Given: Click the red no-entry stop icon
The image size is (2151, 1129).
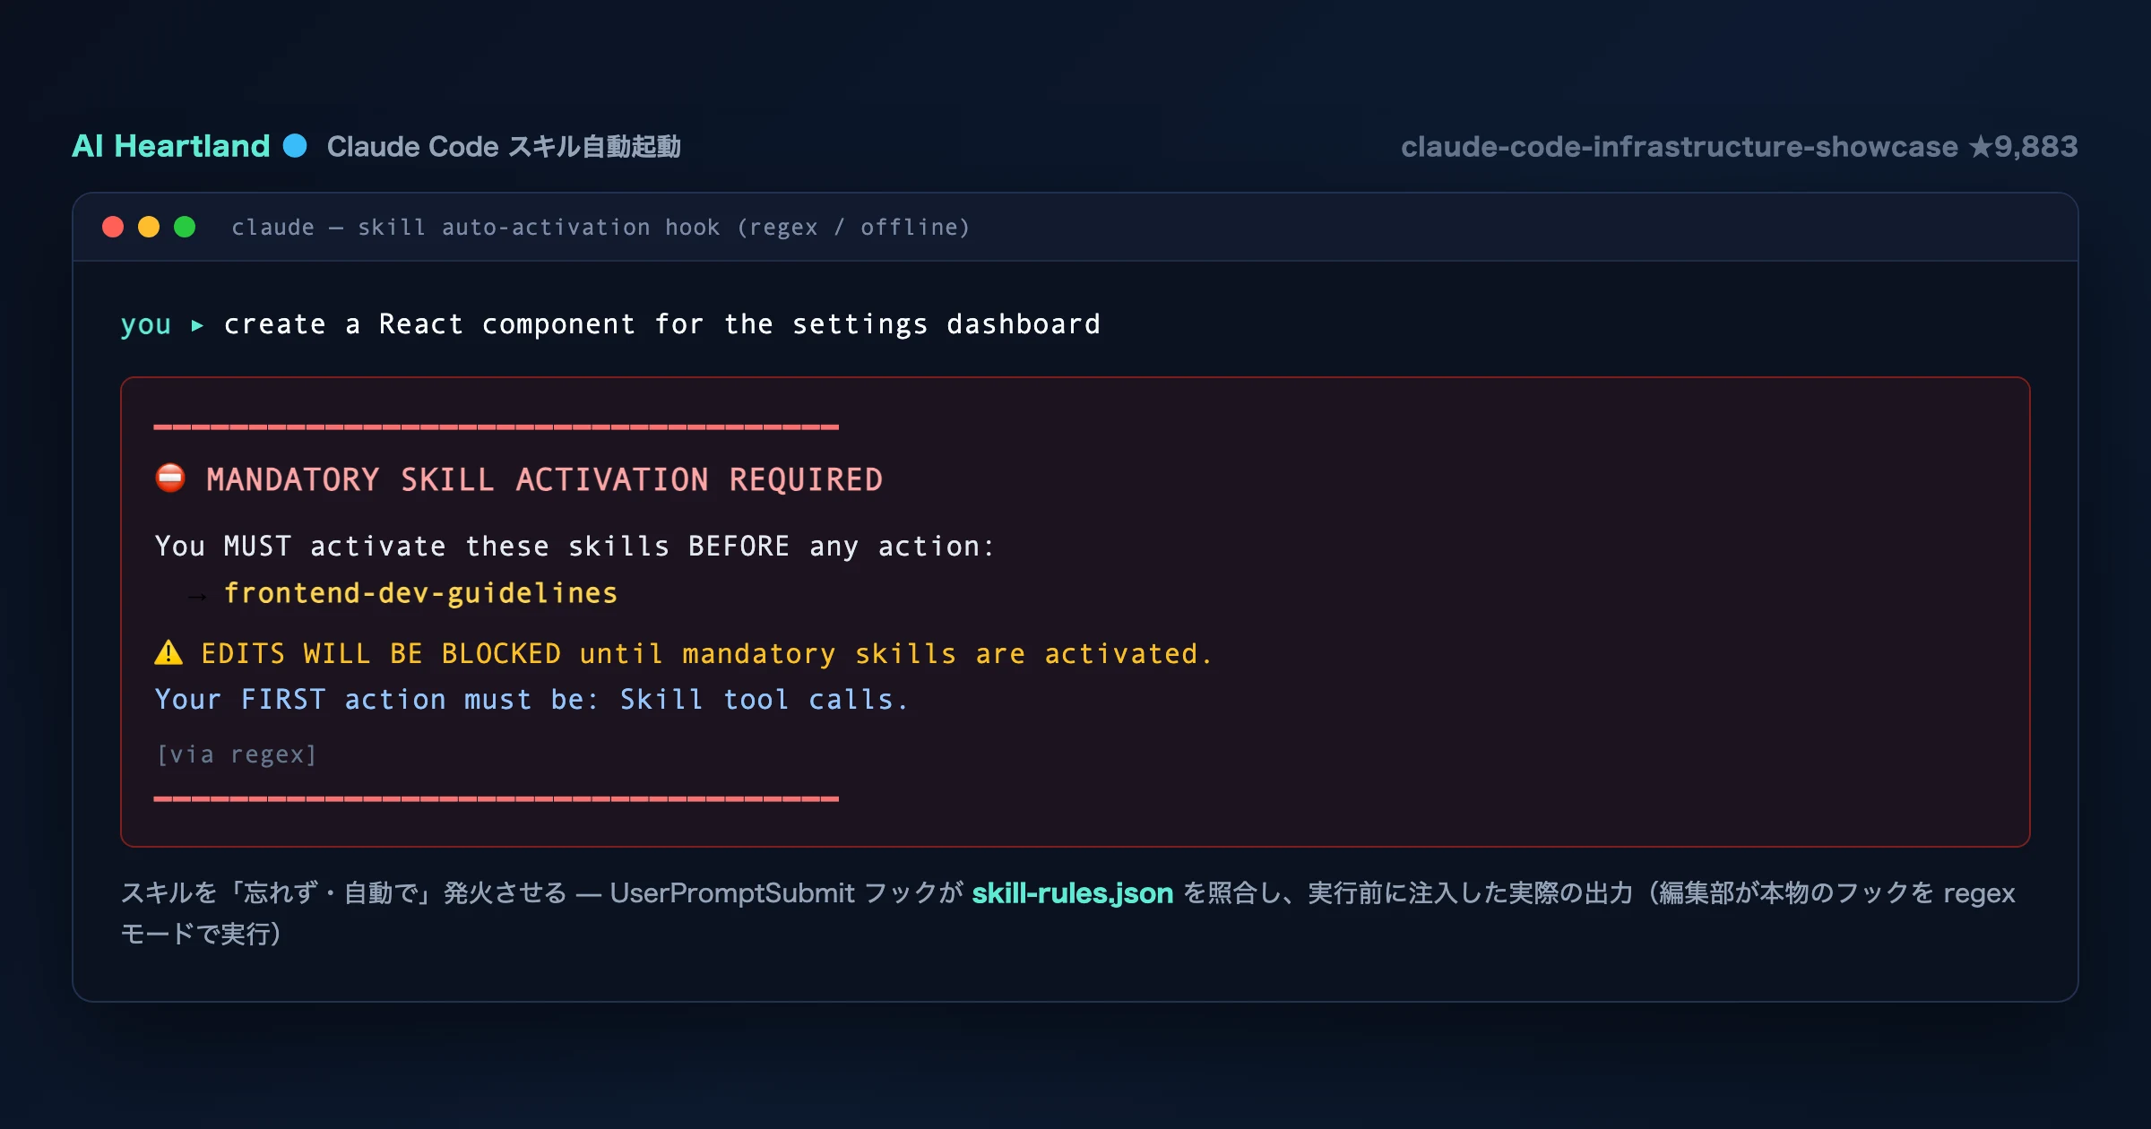Looking at the screenshot, I should pyautogui.click(x=170, y=478).
